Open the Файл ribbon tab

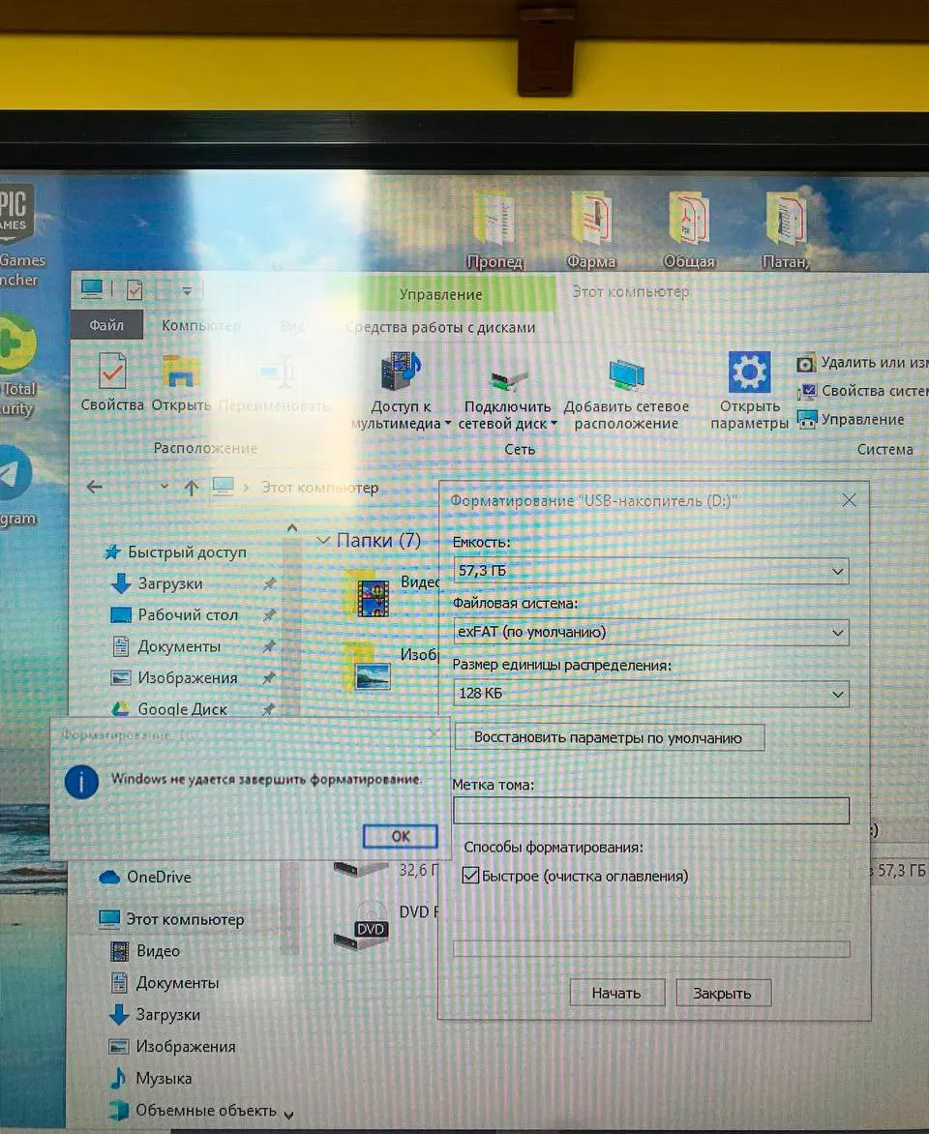click(x=106, y=325)
